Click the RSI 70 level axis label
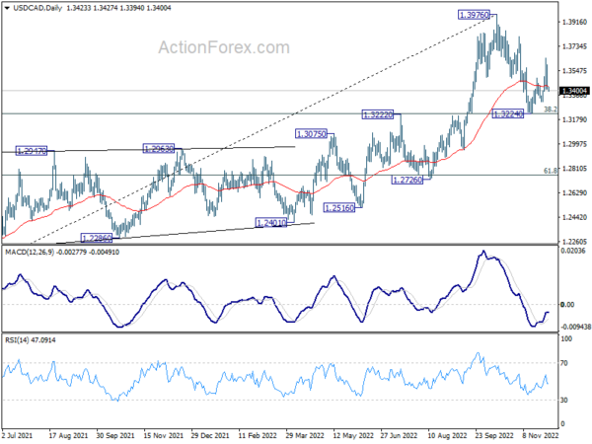Viewport: 592px width, 444px height. (564, 363)
